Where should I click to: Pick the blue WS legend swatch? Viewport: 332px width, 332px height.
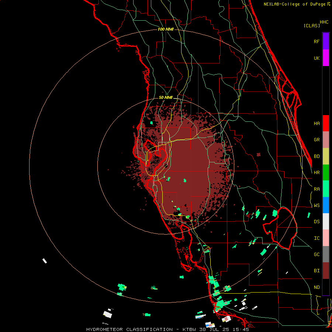pos(326,205)
